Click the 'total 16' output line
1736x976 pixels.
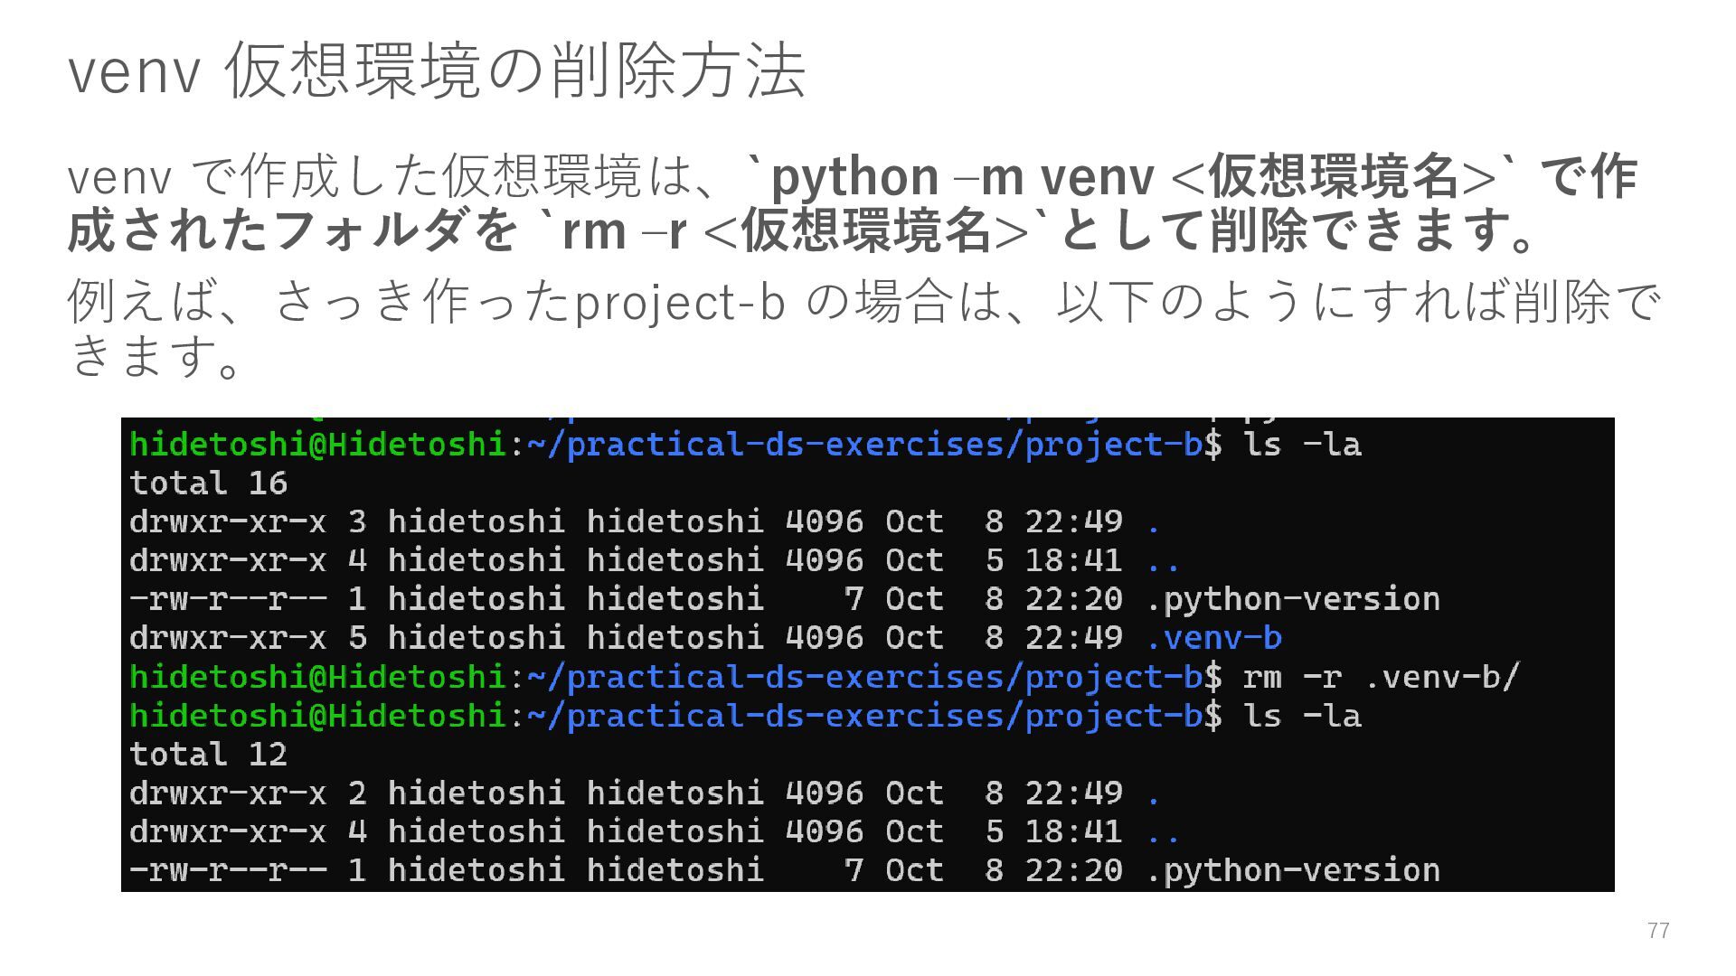(208, 483)
